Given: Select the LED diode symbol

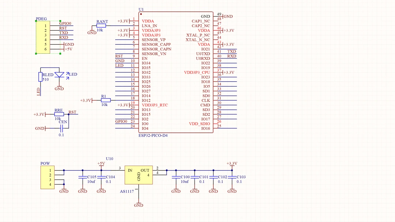Looking at the screenshot, I should [x=59, y=75].
